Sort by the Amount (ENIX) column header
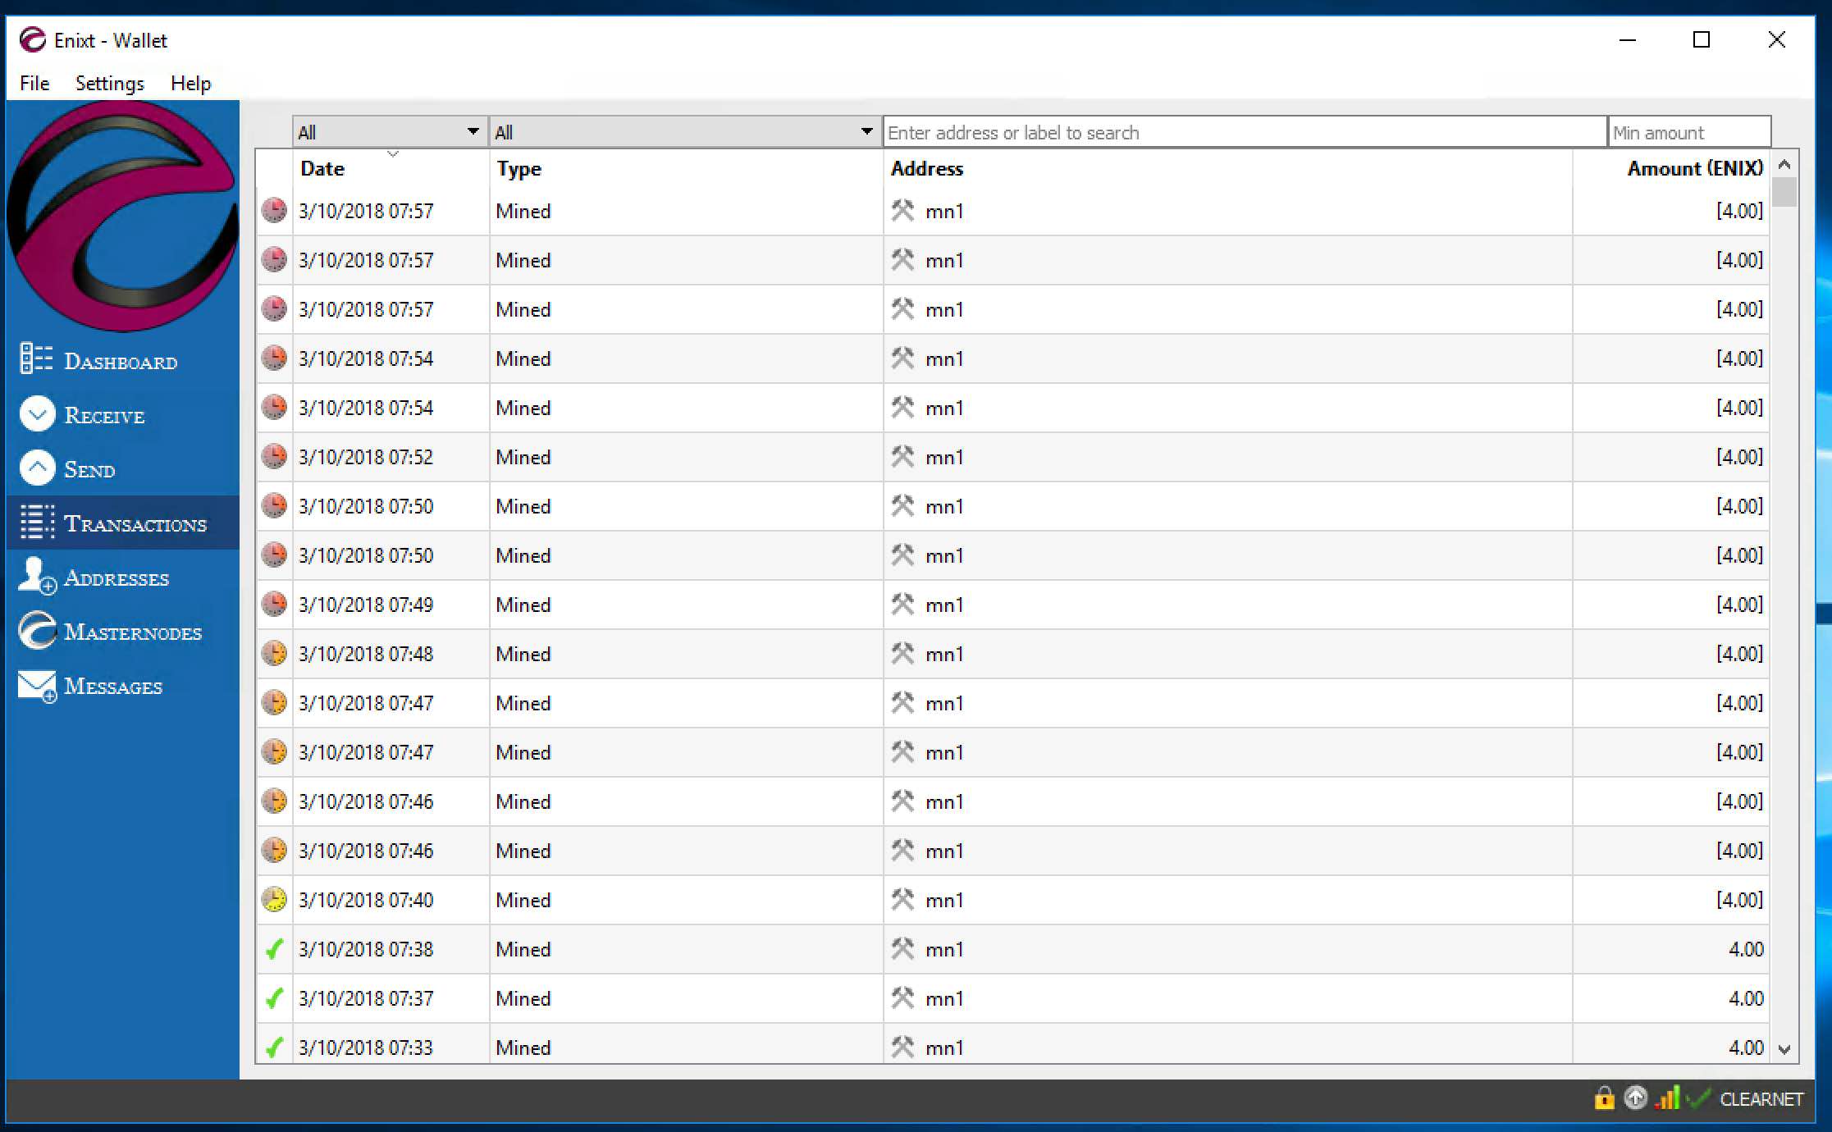 [x=1695, y=168]
